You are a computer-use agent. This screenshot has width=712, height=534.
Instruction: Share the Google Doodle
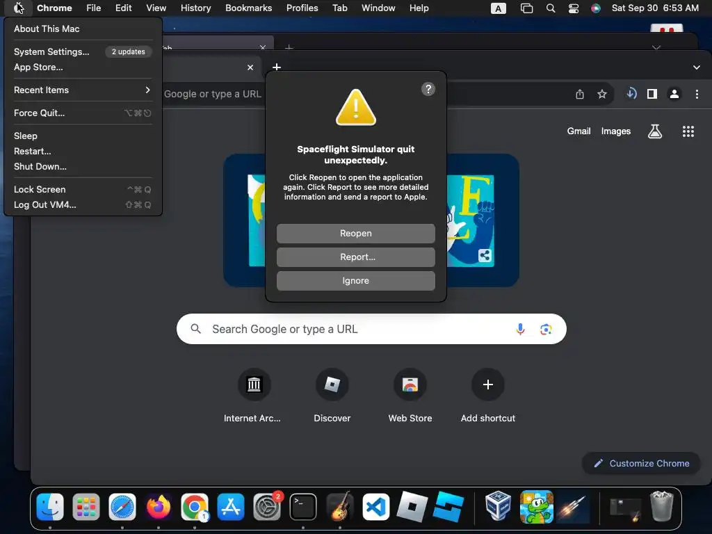click(x=485, y=256)
